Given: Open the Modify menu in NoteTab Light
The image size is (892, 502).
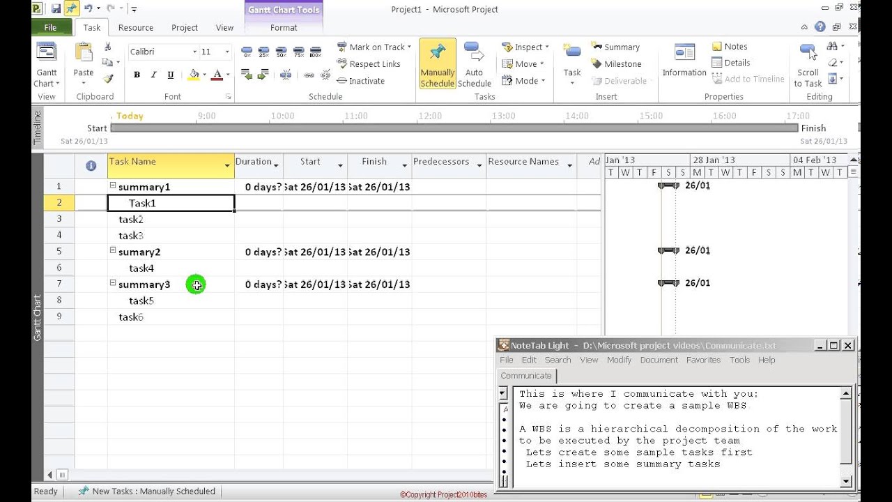Looking at the screenshot, I should [x=619, y=360].
